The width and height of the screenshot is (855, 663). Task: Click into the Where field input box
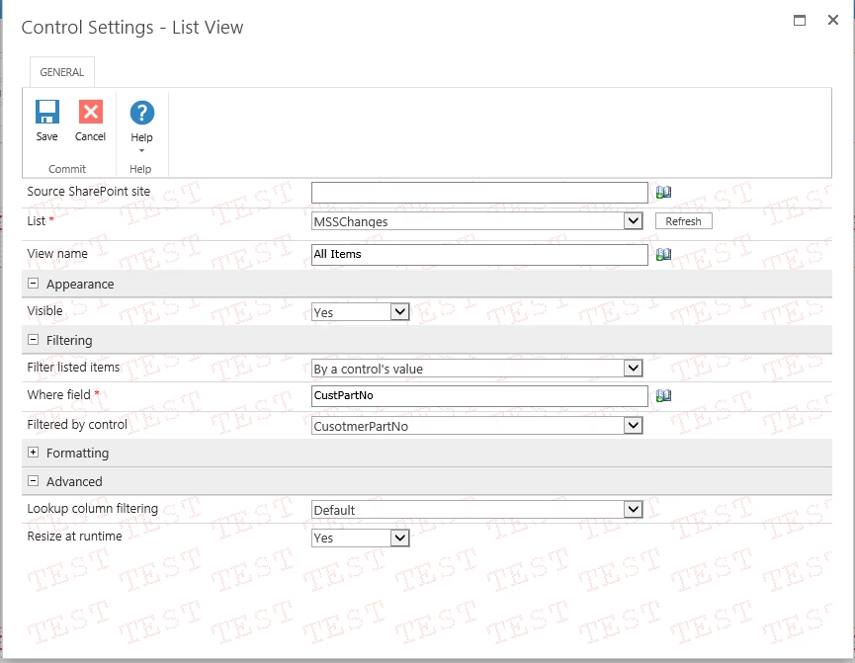479,396
